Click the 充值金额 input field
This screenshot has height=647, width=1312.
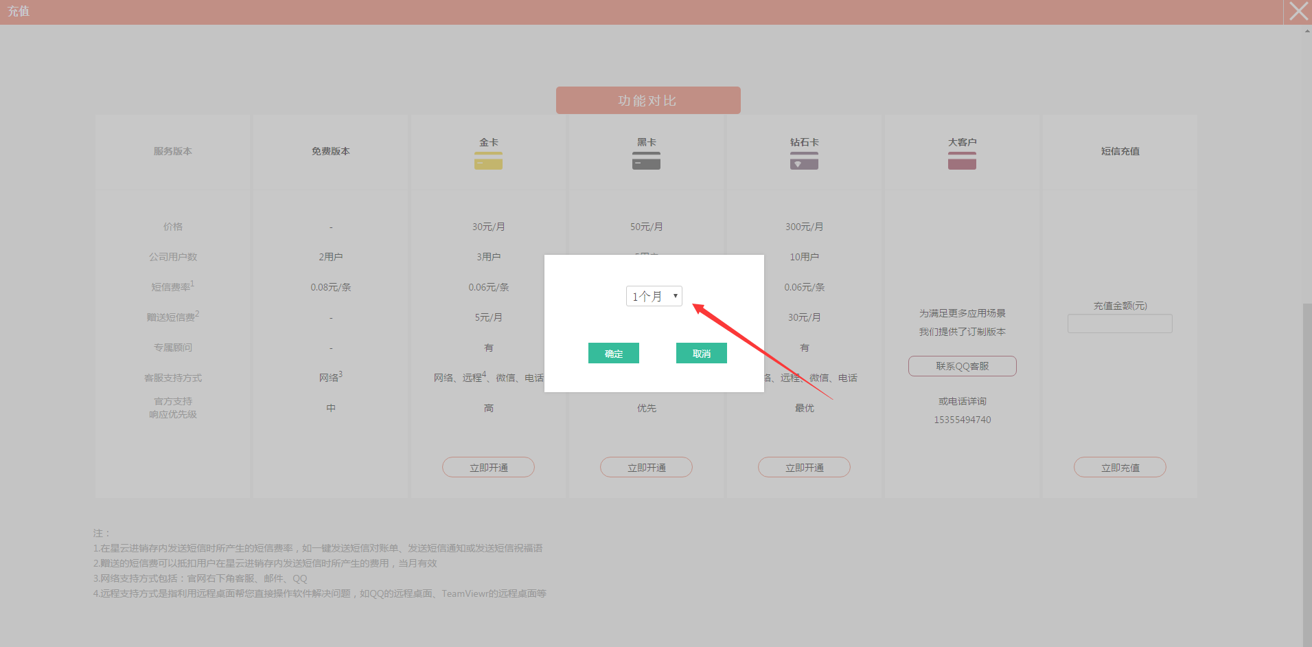pos(1119,323)
